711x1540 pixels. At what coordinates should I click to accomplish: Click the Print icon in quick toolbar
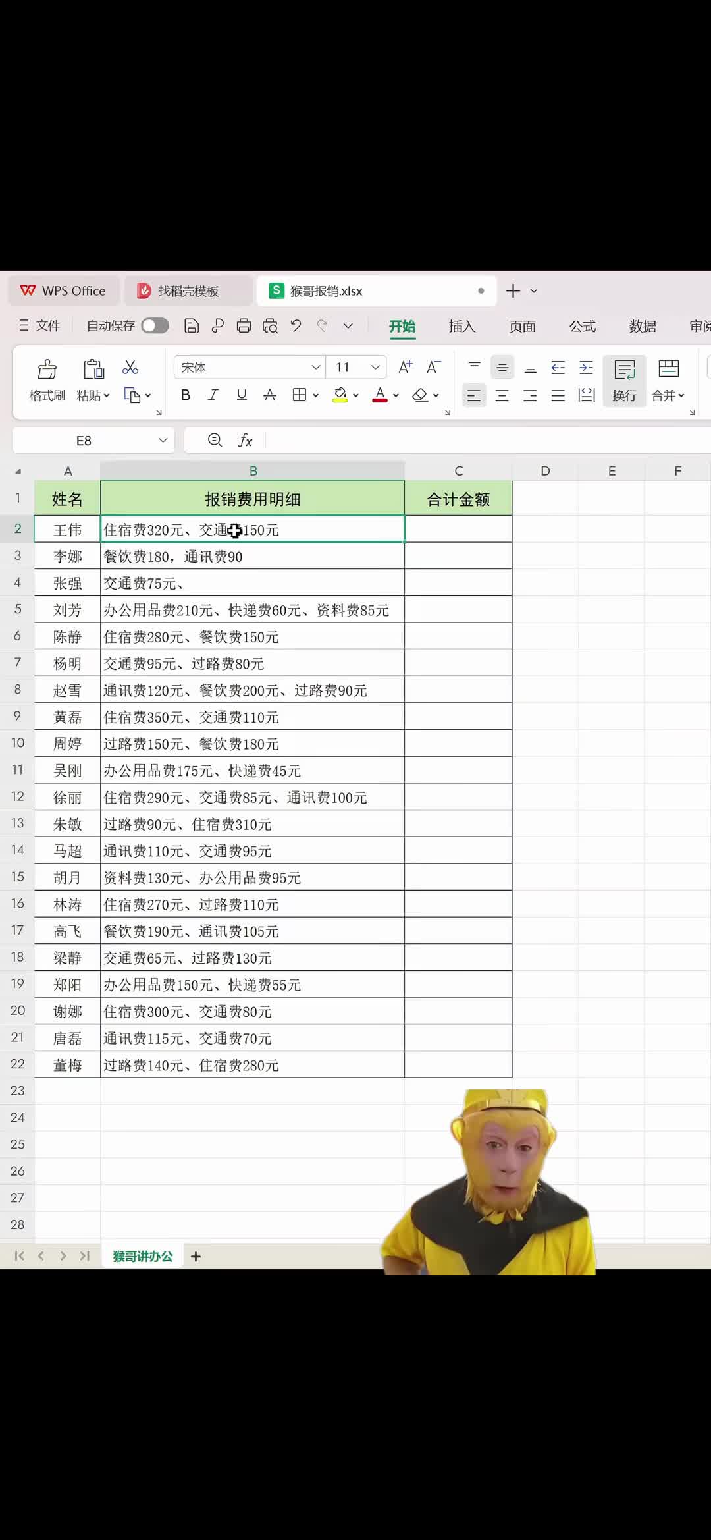coord(244,325)
